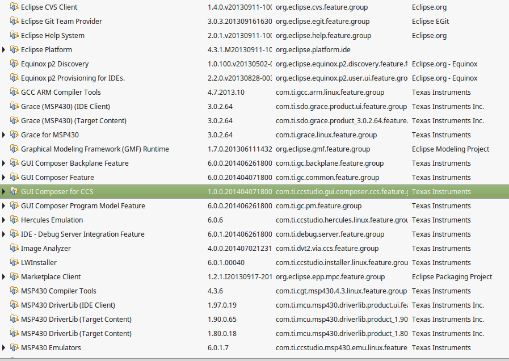The width and height of the screenshot is (509, 361).
Task: Click the MSP430 Compiler Tools icon
Action: pos(14,291)
